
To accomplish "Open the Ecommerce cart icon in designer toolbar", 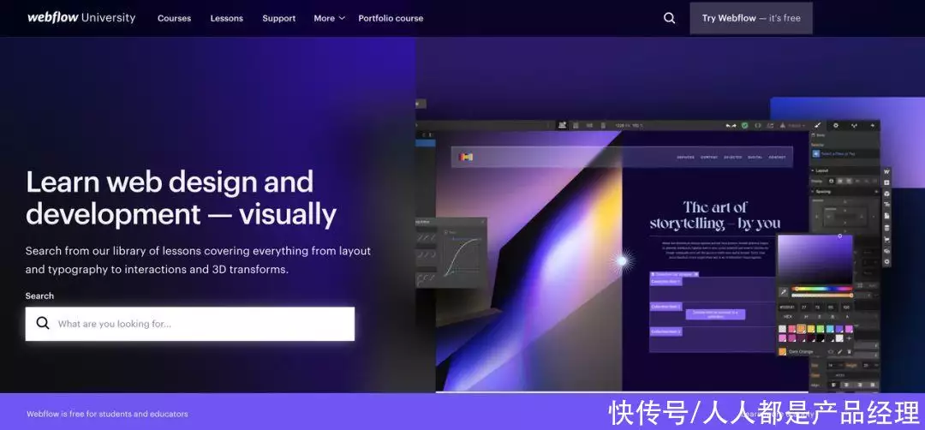I will coord(886,240).
